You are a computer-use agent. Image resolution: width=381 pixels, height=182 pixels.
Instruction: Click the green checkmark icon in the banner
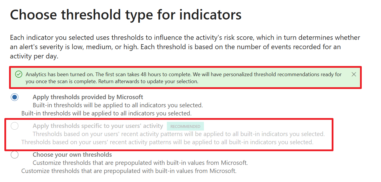pyautogui.click(x=18, y=74)
